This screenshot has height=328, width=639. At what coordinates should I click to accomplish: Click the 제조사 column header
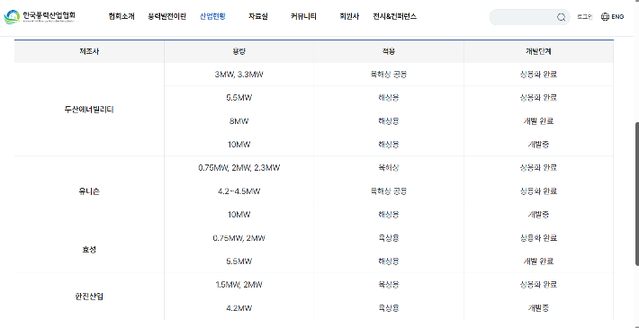click(89, 52)
